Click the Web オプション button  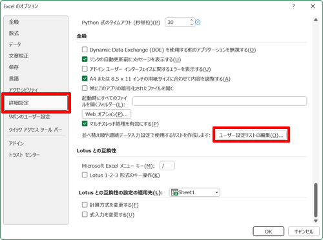(x=107, y=114)
